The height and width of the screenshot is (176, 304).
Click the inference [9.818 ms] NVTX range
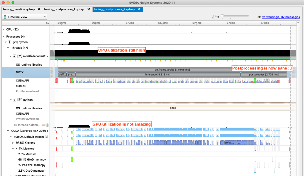click(158, 75)
